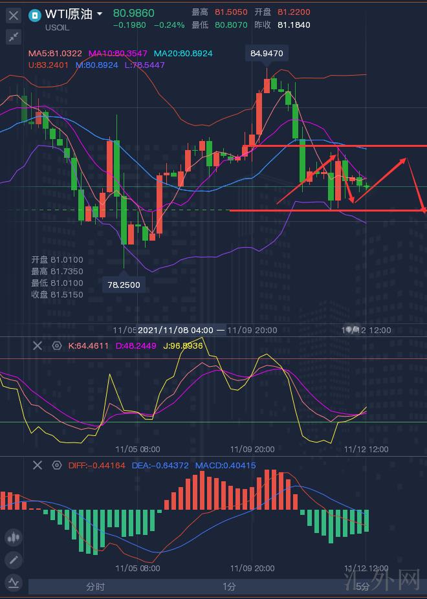Click the collapse fullscreen arrows icon
427x599 pixels.
tap(14, 37)
